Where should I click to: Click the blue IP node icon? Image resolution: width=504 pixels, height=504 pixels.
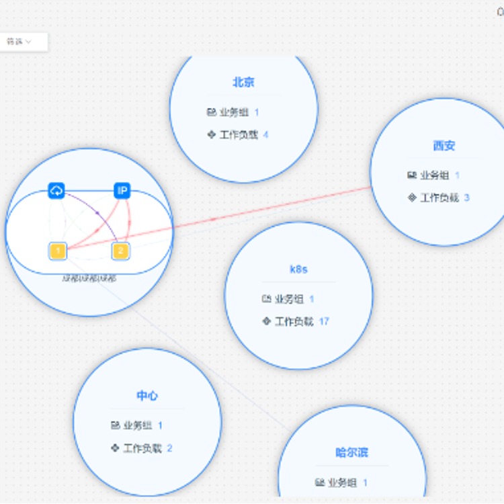coord(122,191)
